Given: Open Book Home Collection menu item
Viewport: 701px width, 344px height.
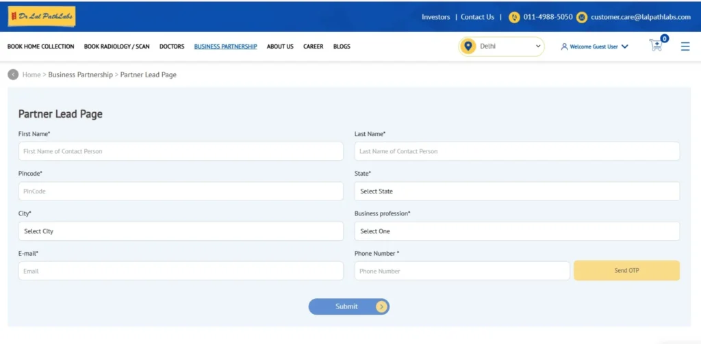Looking at the screenshot, I should tap(40, 47).
